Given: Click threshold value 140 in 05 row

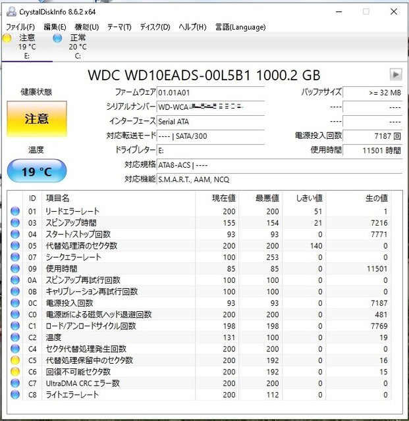Looking at the screenshot, I should 316,245.
